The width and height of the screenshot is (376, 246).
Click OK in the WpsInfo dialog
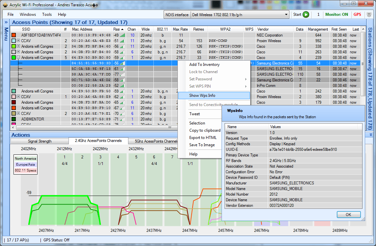[x=348, y=215]
